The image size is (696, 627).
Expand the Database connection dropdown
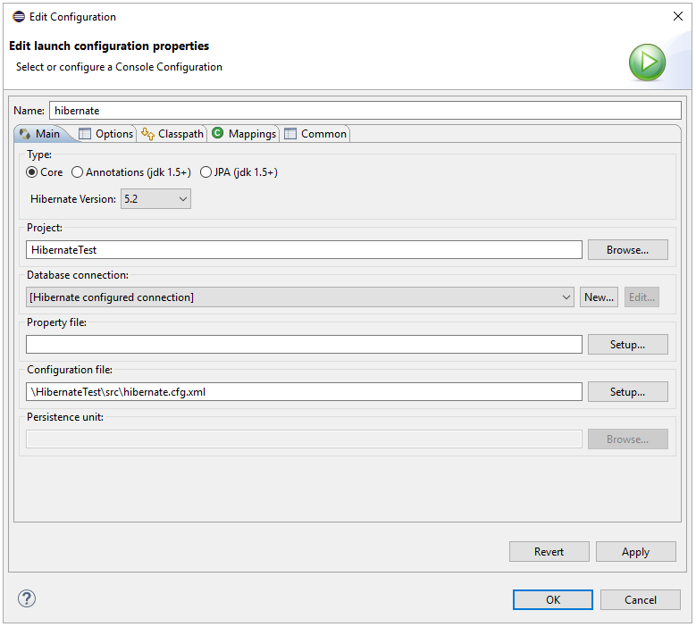(x=300, y=297)
